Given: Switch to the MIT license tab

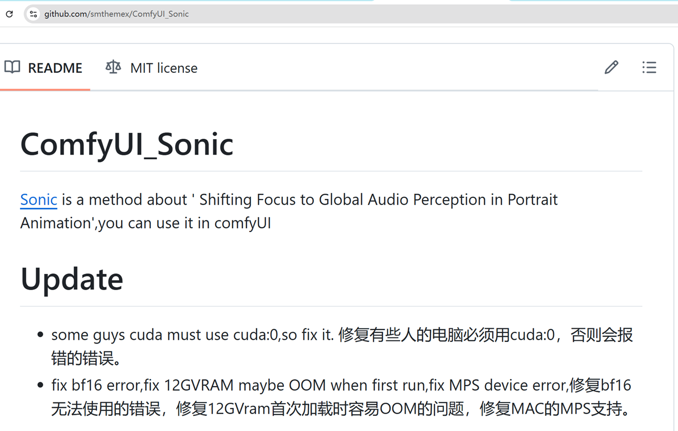Looking at the screenshot, I should coord(163,67).
